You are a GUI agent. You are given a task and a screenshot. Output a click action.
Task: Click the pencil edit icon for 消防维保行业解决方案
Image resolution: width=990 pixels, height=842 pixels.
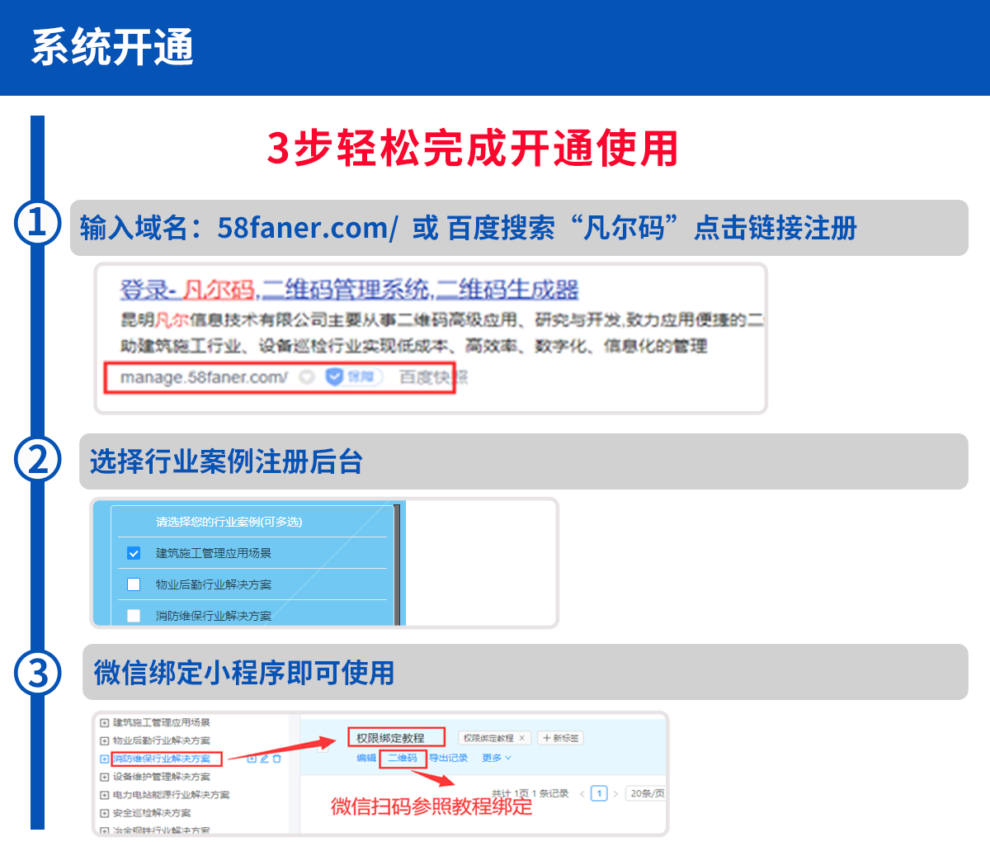coord(264,759)
